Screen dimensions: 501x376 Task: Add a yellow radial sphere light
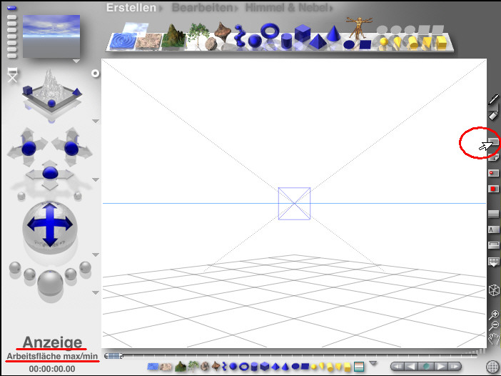point(384,42)
